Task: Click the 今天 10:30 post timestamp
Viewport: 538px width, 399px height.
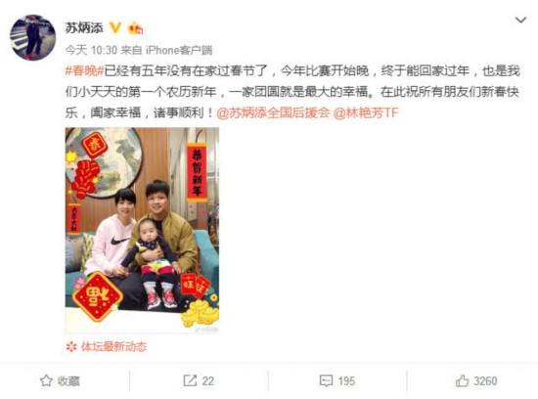Action: tap(91, 51)
